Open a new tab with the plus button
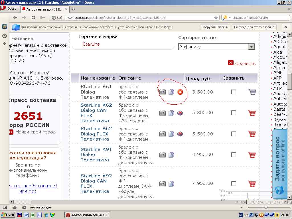 (73, 9)
